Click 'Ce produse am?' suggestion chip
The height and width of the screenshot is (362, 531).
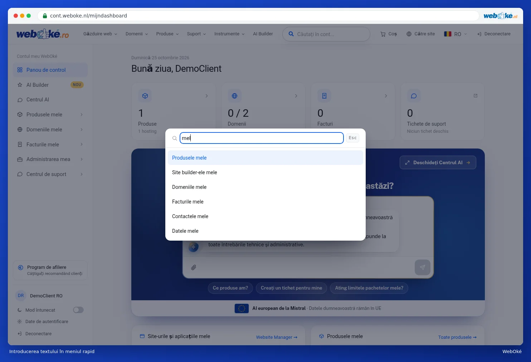tap(230, 288)
